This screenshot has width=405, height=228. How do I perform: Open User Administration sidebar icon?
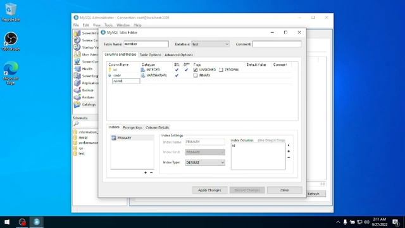[x=77, y=54]
